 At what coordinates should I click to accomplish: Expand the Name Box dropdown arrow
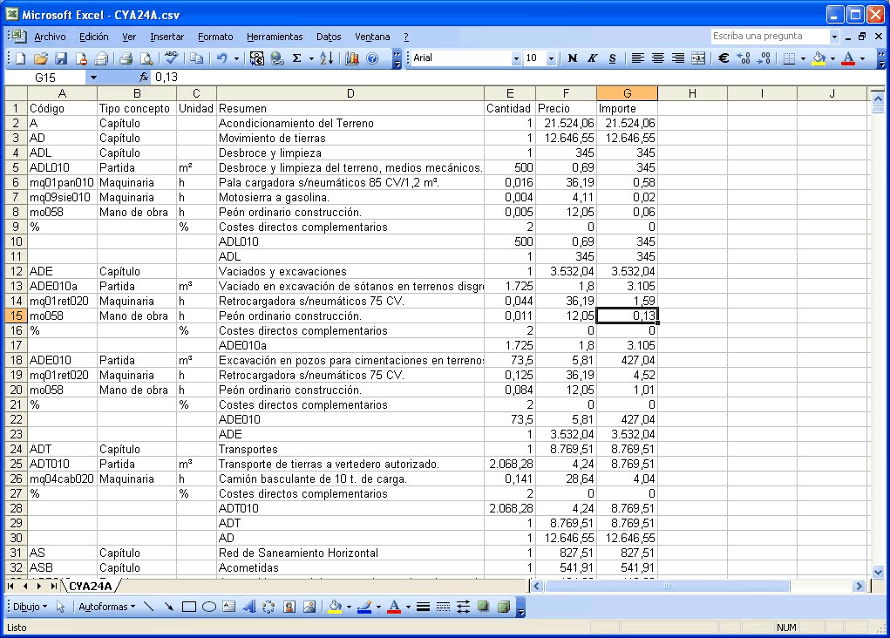point(93,78)
